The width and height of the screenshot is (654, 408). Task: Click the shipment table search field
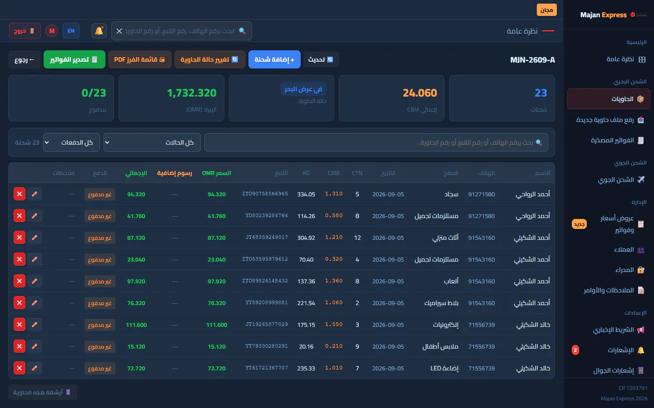point(376,142)
